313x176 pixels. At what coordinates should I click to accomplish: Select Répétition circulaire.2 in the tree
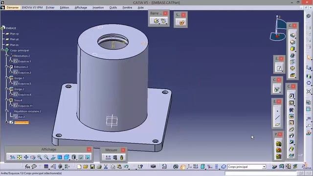(x=27, y=111)
